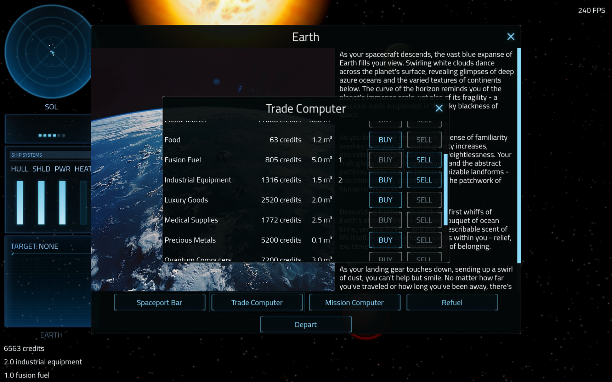This screenshot has height=382, width=612.
Task: Sell Precious Metals
Action: pos(424,240)
